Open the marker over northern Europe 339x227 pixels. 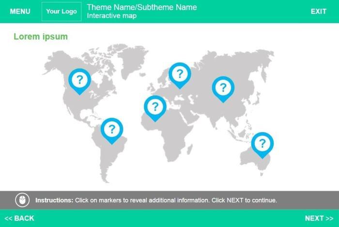point(180,74)
